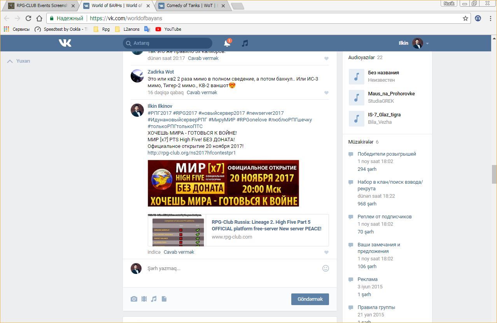Screen dimensions: 497x323
Task: Play the Без названия track
Action: tap(356, 77)
